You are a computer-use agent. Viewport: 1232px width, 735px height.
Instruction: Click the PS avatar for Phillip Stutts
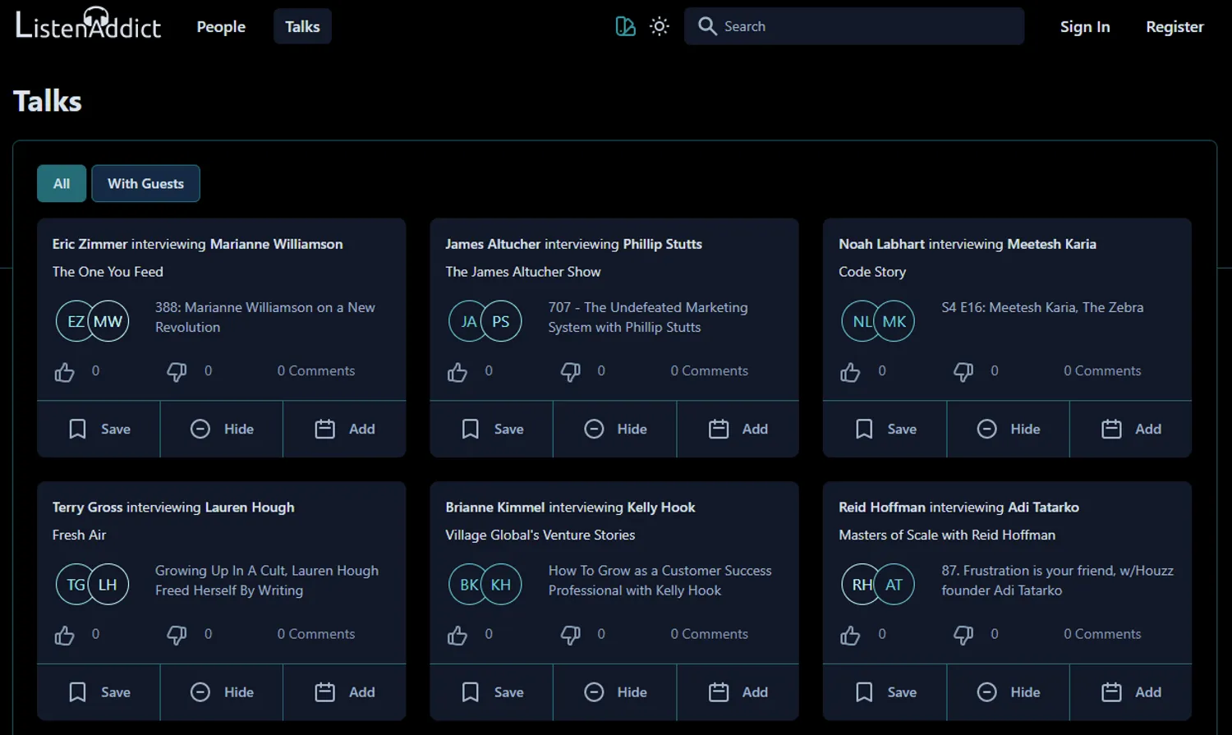501,321
